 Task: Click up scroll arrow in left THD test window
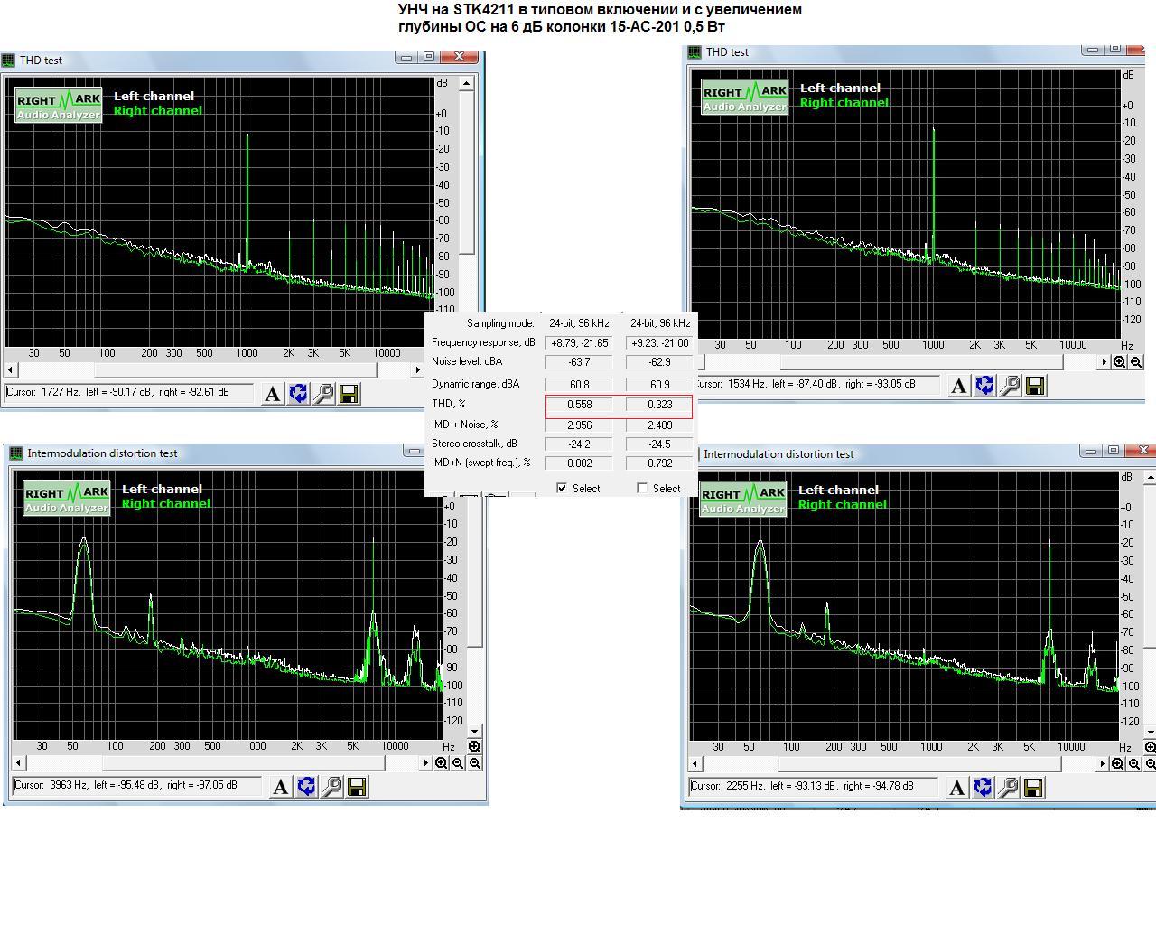[466, 83]
